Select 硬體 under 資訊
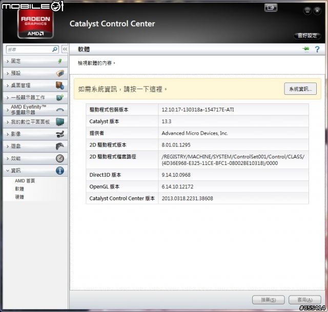The width and height of the screenshot is (328, 312). pos(19,197)
